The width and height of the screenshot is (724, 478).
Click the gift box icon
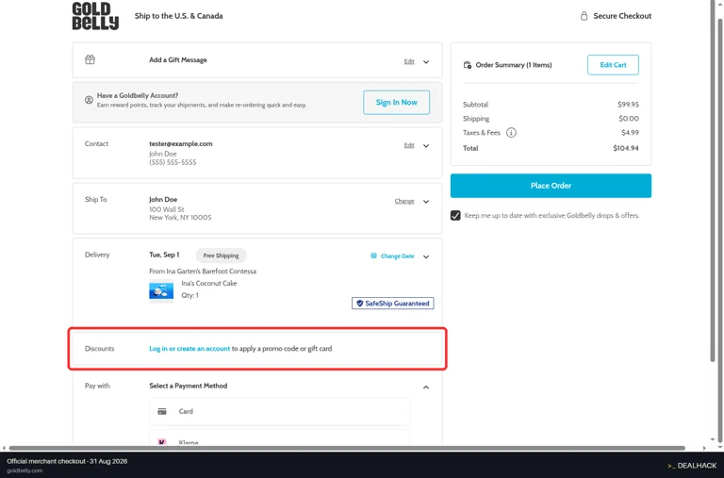click(90, 59)
